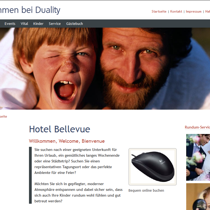This screenshot has height=210, width=210.
Task: Click the black mouse product image
Action: pos(153,167)
